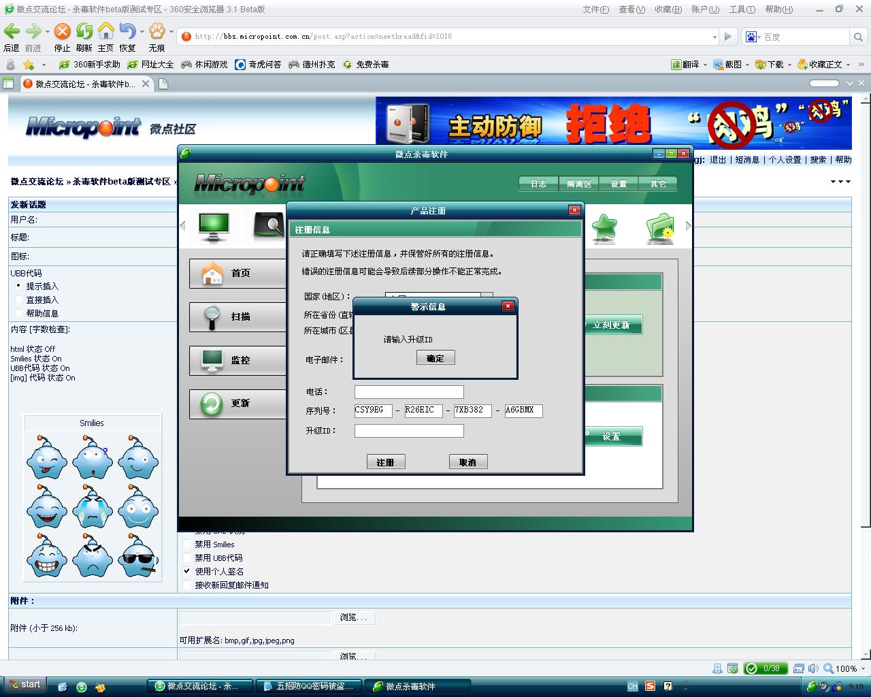This screenshot has width=871, height=697.
Task: Open the 工具(T) menu
Action: coord(742,10)
